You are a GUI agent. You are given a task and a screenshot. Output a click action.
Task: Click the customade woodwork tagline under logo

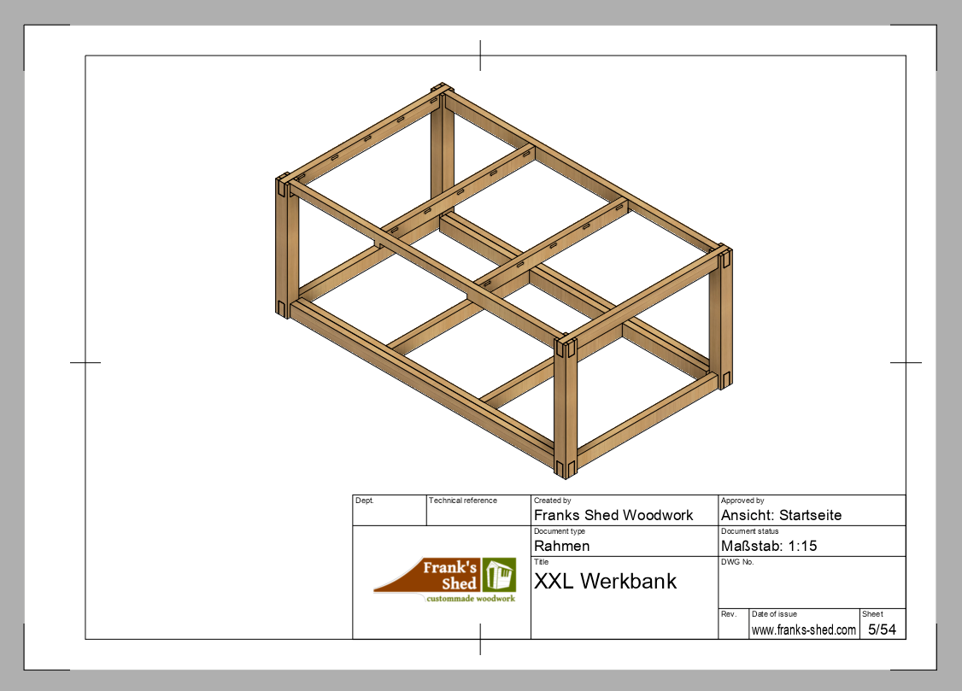471,599
